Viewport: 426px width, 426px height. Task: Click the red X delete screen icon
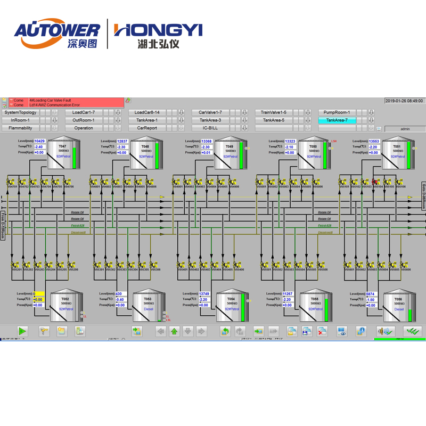pyautogui.click(x=322, y=331)
